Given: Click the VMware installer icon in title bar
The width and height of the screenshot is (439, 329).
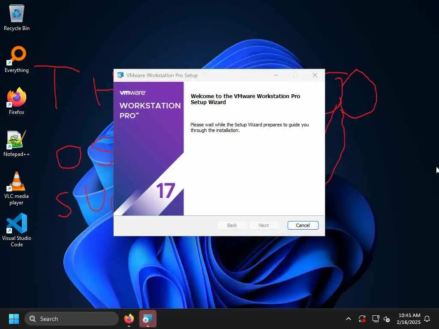Looking at the screenshot, I should 120,75.
